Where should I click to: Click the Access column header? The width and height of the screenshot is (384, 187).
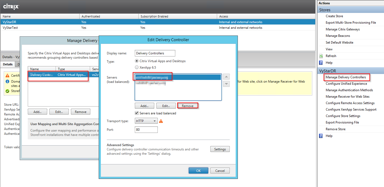pyautogui.click(x=266, y=16)
